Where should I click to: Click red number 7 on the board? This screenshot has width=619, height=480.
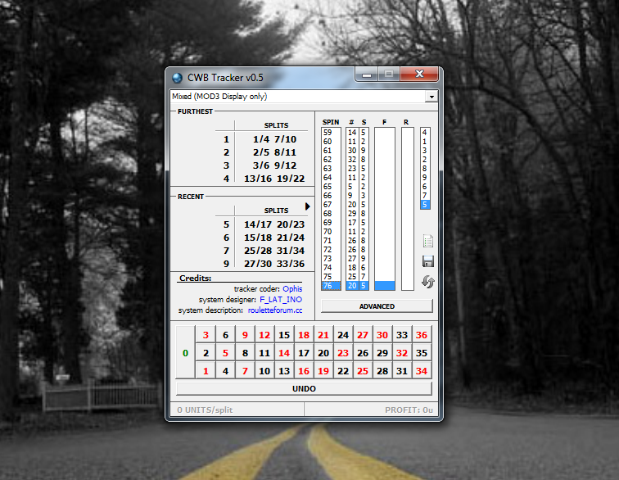[245, 371]
